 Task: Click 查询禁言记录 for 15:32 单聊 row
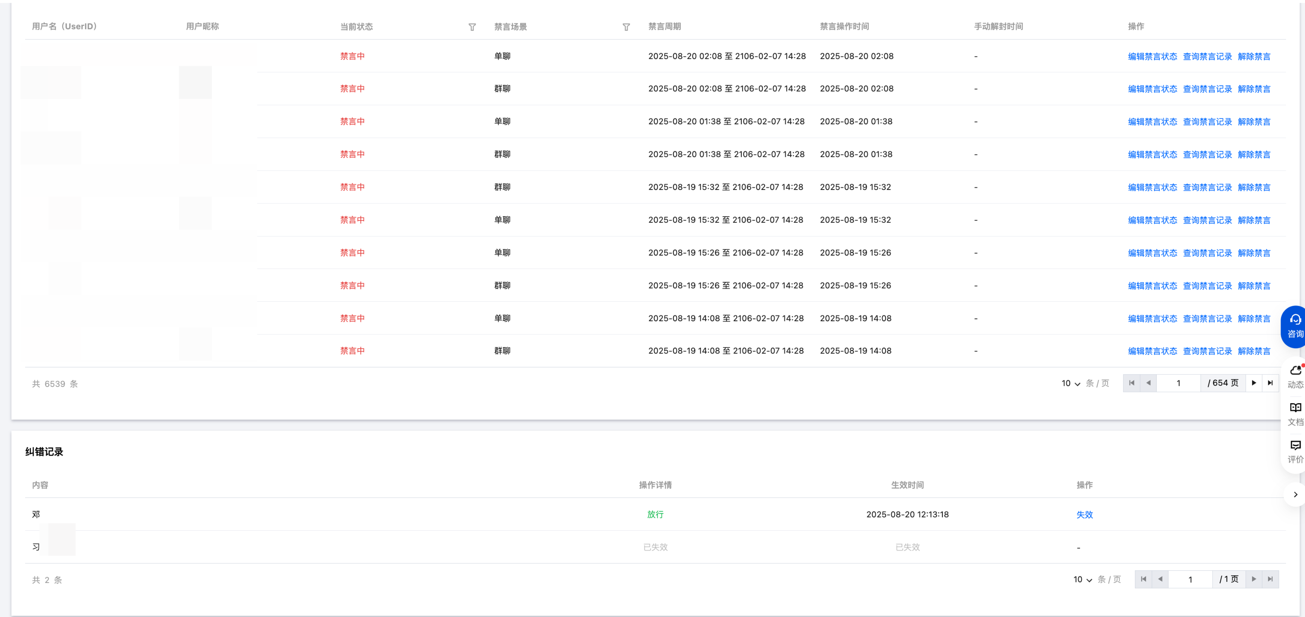tap(1207, 220)
